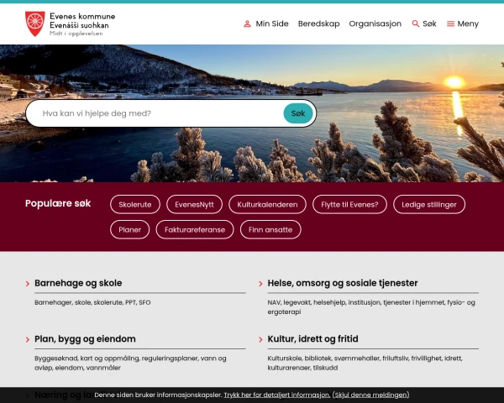Open Kulturkalenderen popular search
The image size is (504, 403).
pos(267,204)
